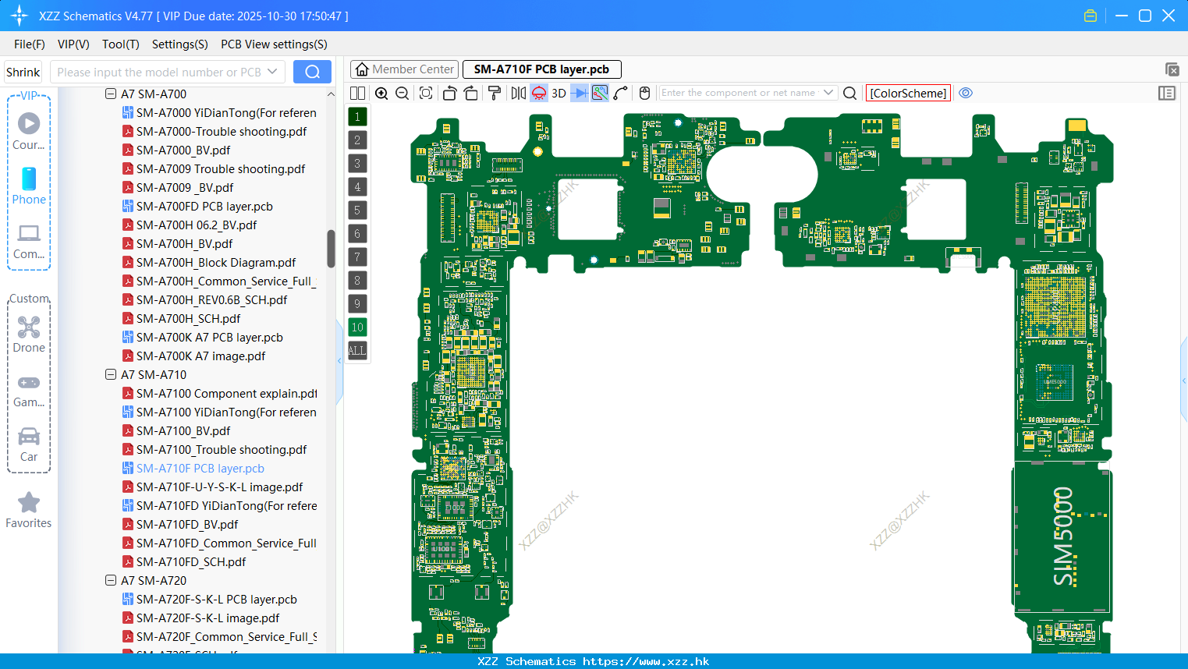This screenshot has width=1188, height=669.
Task: Show PCB layer 2
Action: pos(357,140)
